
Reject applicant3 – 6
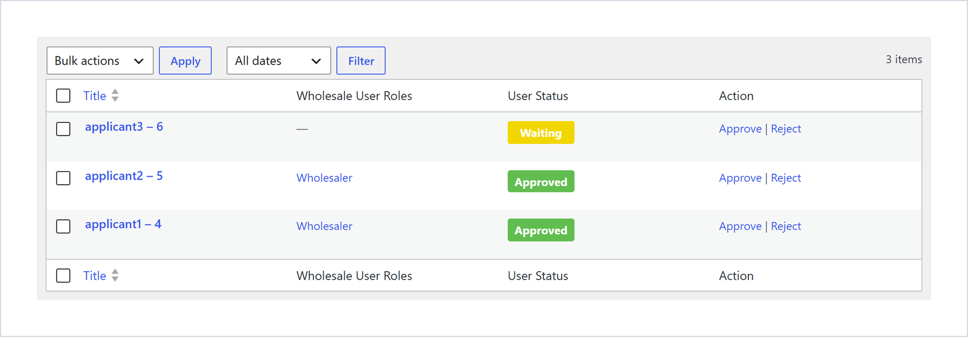(x=786, y=129)
